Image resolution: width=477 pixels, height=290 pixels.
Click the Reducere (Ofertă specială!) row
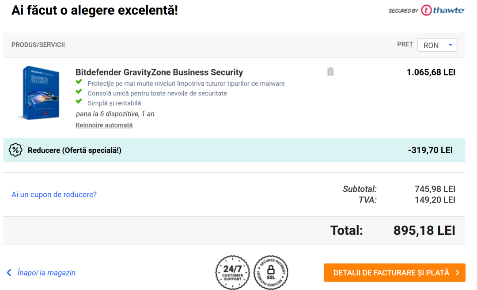[x=234, y=150]
